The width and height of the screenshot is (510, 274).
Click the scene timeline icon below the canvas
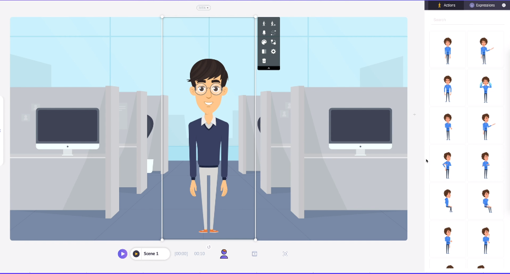(x=254, y=254)
